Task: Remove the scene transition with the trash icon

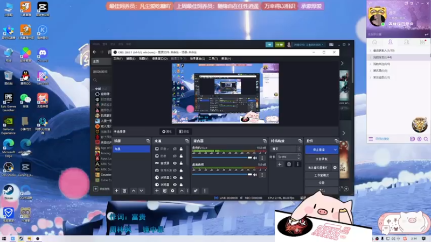Action: (289, 165)
